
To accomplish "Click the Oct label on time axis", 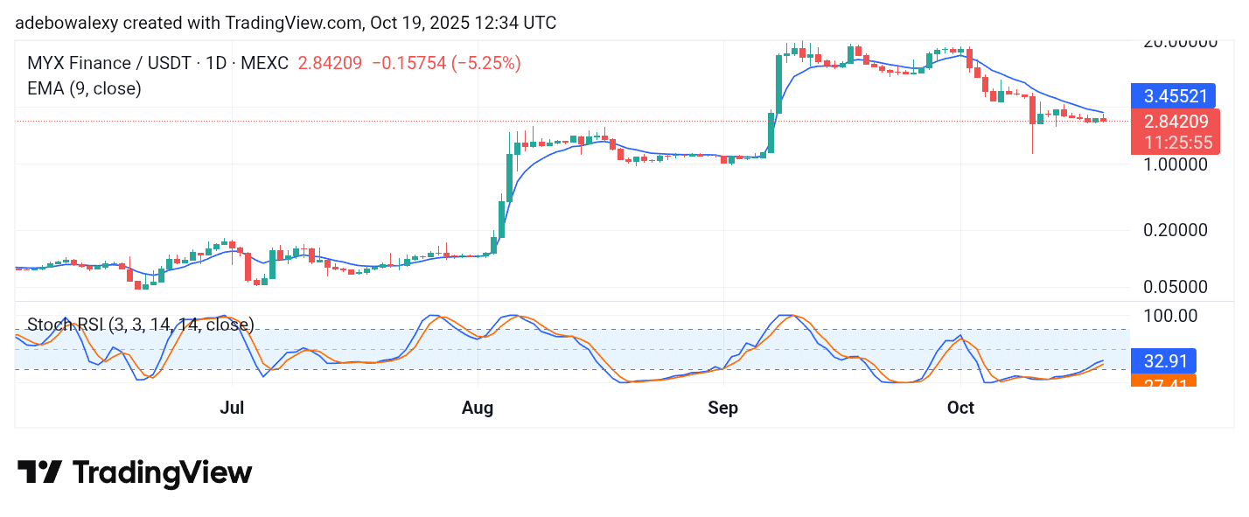I will [x=960, y=408].
